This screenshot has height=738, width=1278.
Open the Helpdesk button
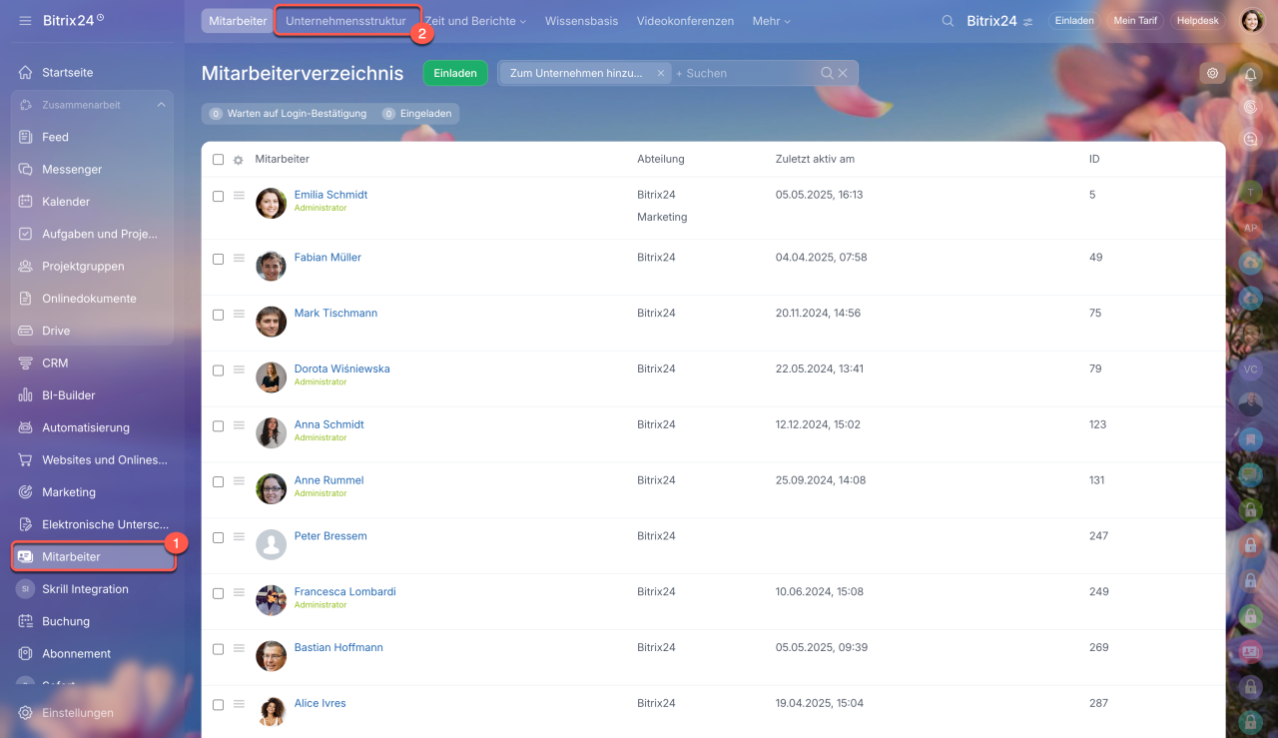1198,21
